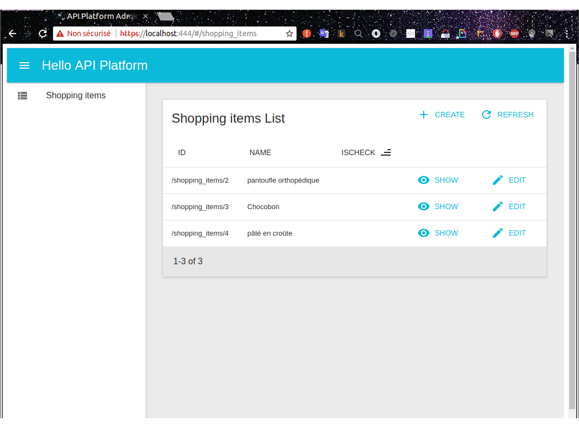Click the pencil icon on the Chocobon row
Screen dimensions: 579x428
pyautogui.click(x=498, y=206)
